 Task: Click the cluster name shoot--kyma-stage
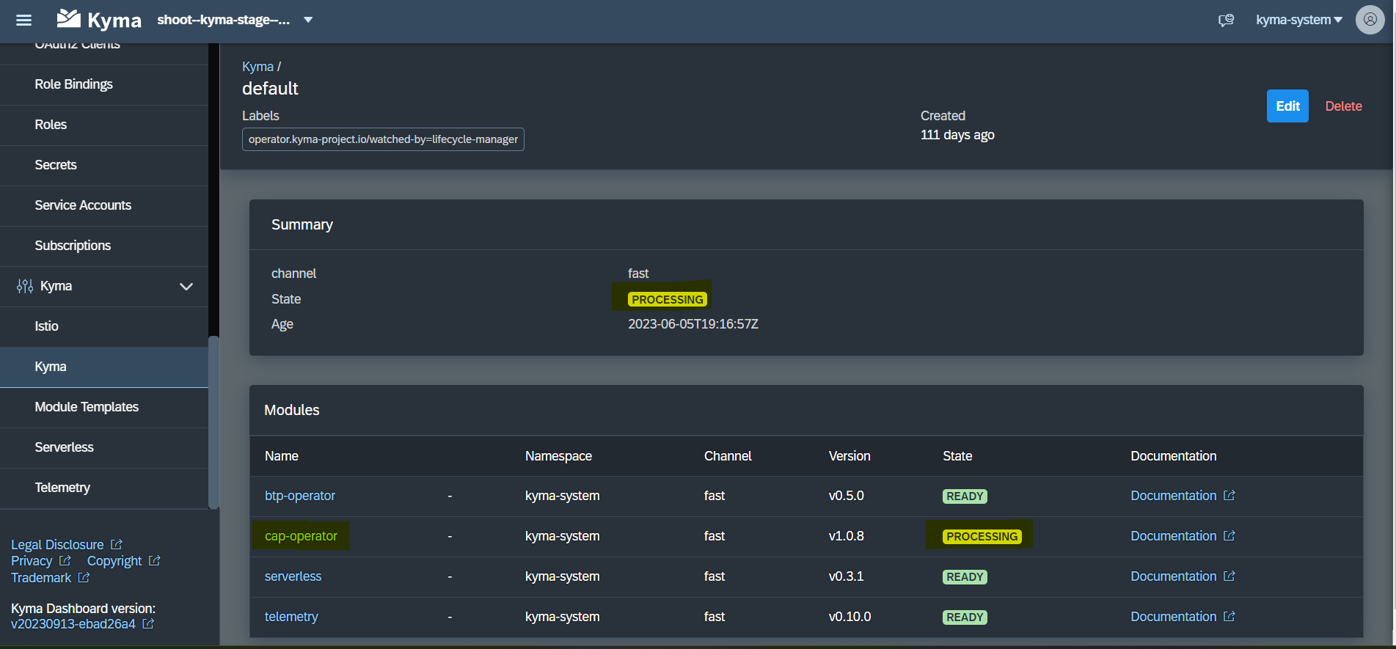224,20
